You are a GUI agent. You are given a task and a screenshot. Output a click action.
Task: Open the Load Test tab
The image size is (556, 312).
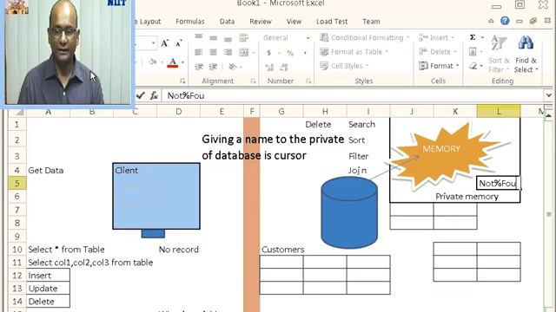(332, 22)
